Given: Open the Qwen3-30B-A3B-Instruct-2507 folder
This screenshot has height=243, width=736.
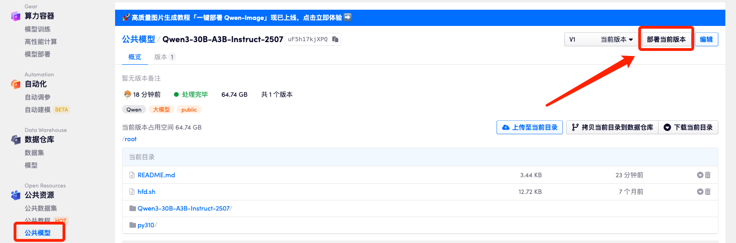Looking at the screenshot, I should (x=185, y=208).
